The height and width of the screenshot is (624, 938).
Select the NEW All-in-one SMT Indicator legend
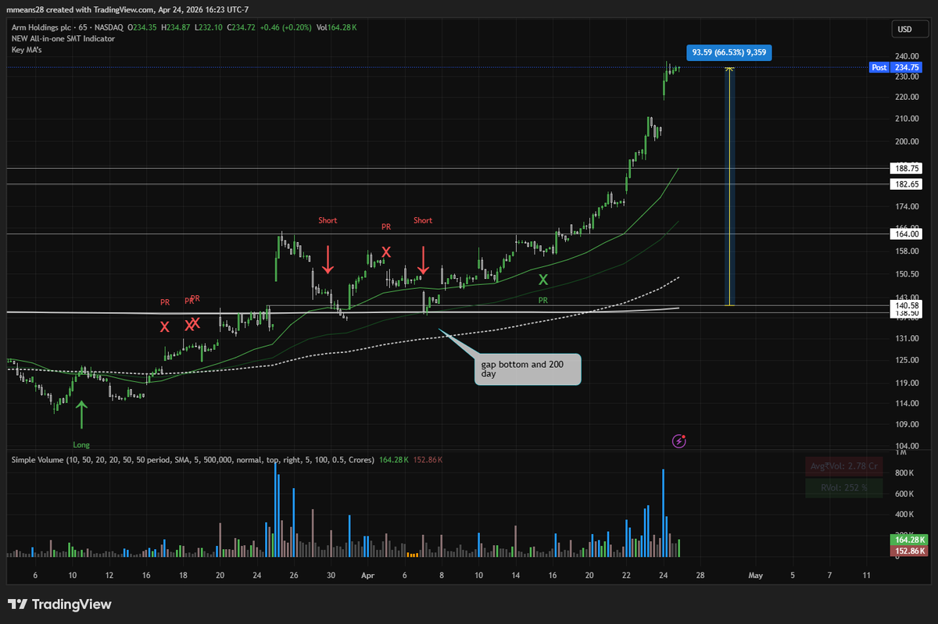(63, 37)
